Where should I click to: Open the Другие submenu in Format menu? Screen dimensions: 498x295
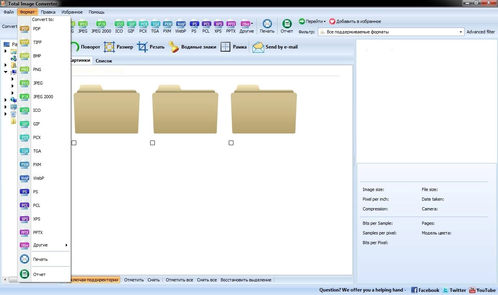[44, 245]
